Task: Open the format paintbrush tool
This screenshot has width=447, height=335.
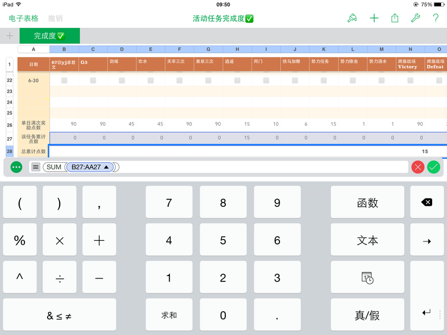Action: point(352,18)
